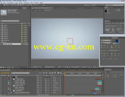Open the Workspace Standard dropdown

tap(97, 5)
